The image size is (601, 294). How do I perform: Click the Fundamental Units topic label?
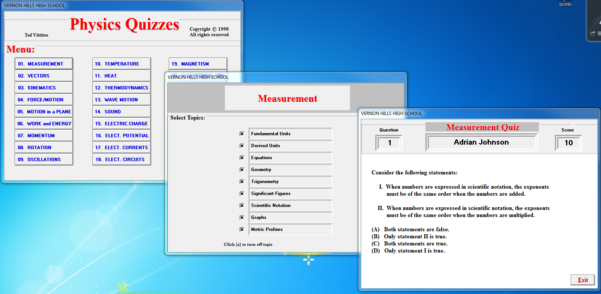click(290, 134)
